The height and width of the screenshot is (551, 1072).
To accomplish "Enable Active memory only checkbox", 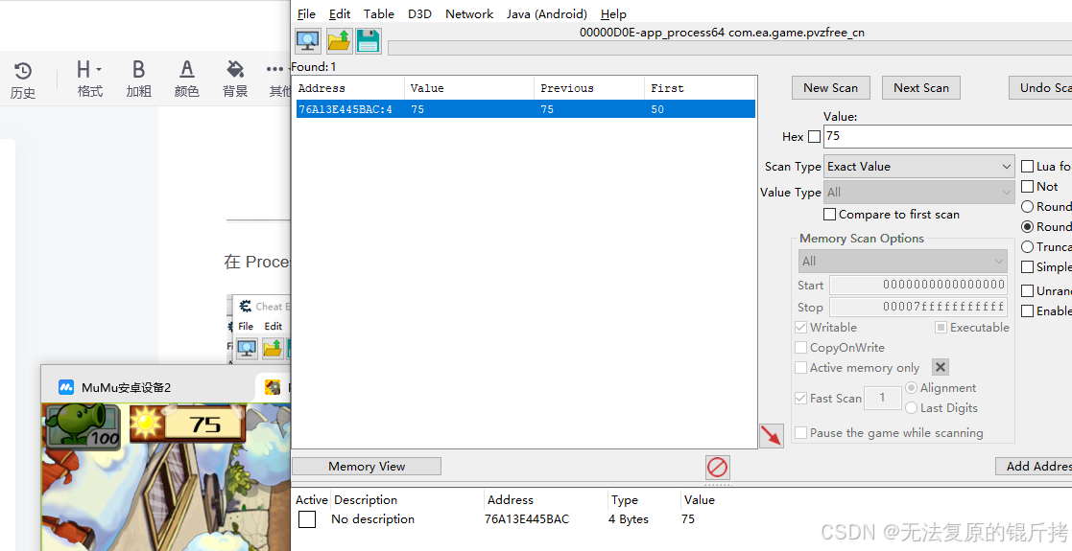I will [800, 367].
